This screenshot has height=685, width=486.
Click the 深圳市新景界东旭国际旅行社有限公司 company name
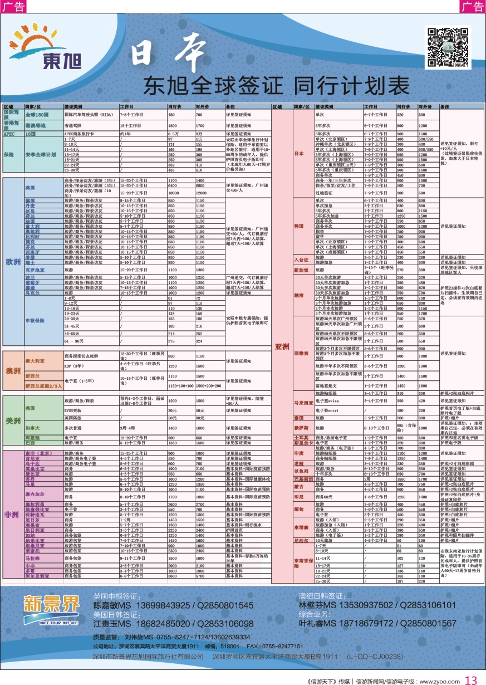pos(149,657)
